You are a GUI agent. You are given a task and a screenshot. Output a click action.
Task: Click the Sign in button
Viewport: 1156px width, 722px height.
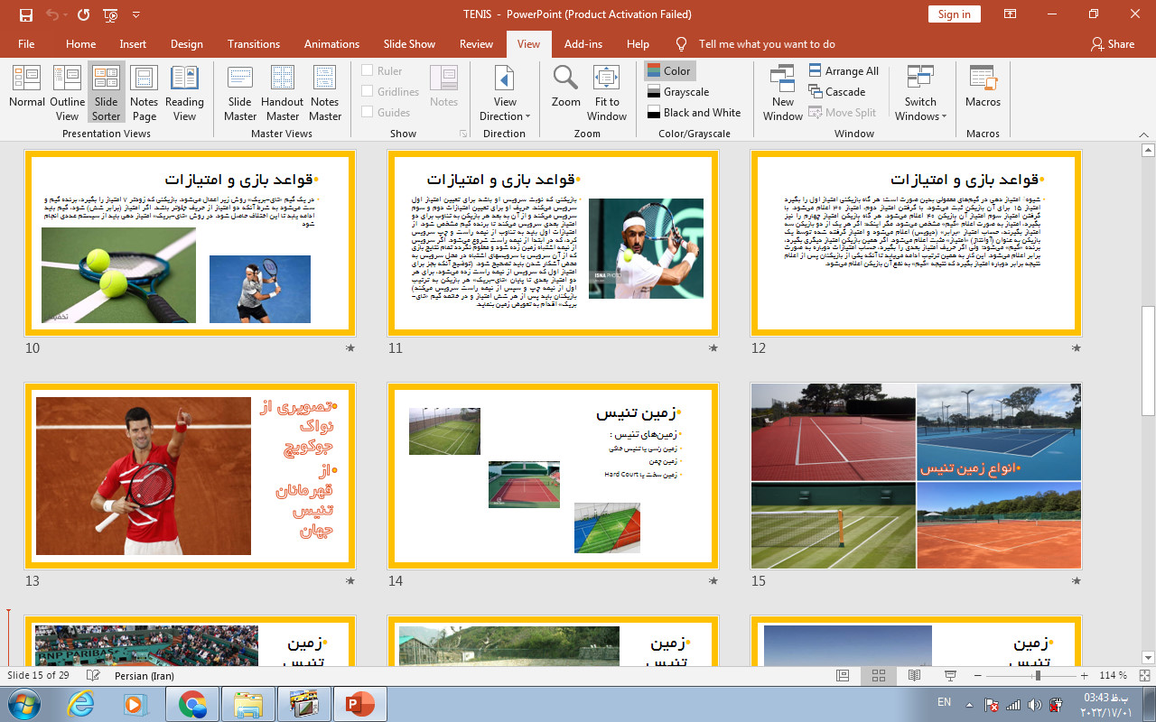point(954,14)
